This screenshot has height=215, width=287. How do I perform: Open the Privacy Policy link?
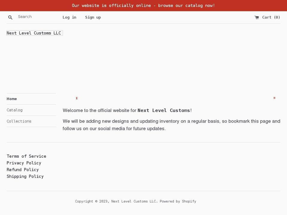click(x=24, y=163)
